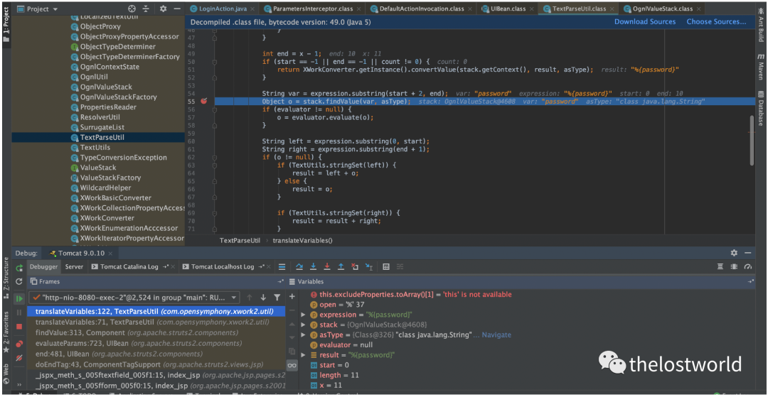Click the Step Out debugger icon
Image resolution: width=768 pixels, height=397 pixels.
(x=341, y=267)
